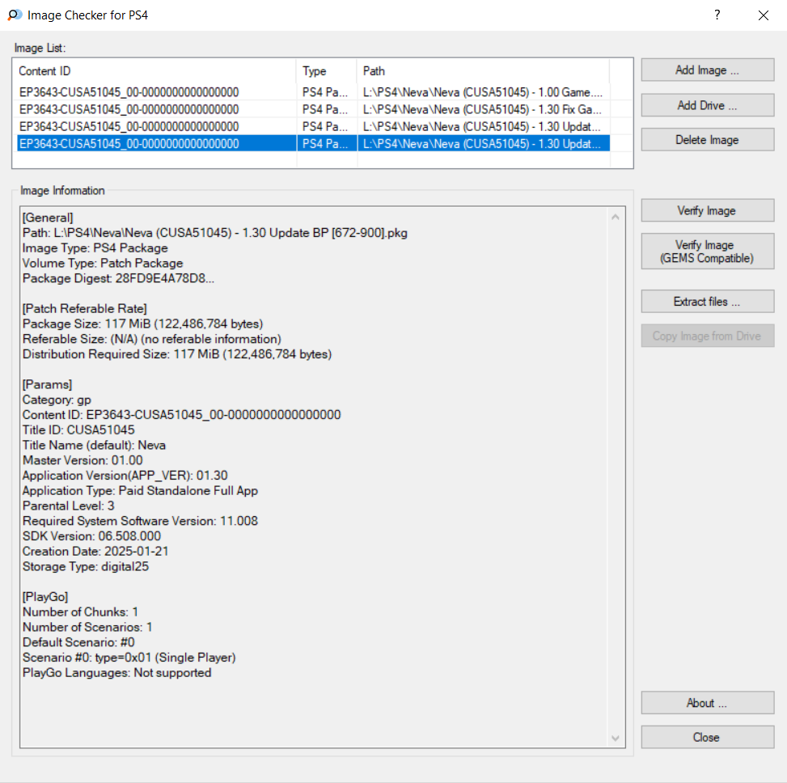Click the Distribution Required Size line

(x=177, y=354)
